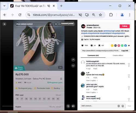Open the #sepatujonshon hashtag
This screenshot has width=136, height=113.
point(119,33)
